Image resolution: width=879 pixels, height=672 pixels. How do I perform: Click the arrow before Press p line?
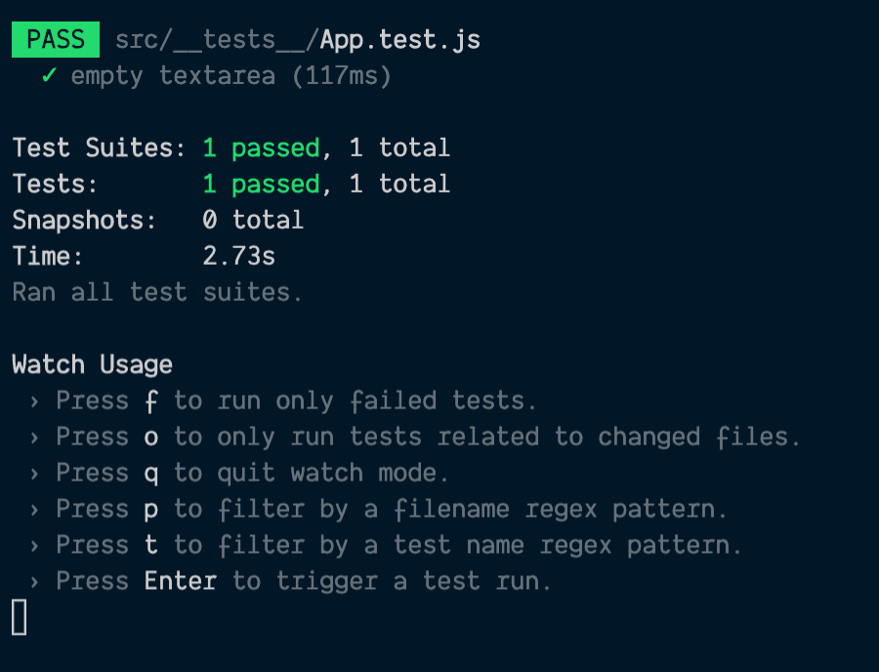click(x=35, y=510)
